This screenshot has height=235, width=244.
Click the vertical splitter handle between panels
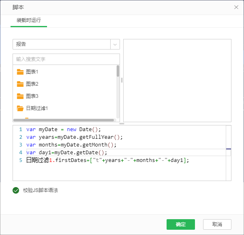(122, 80)
